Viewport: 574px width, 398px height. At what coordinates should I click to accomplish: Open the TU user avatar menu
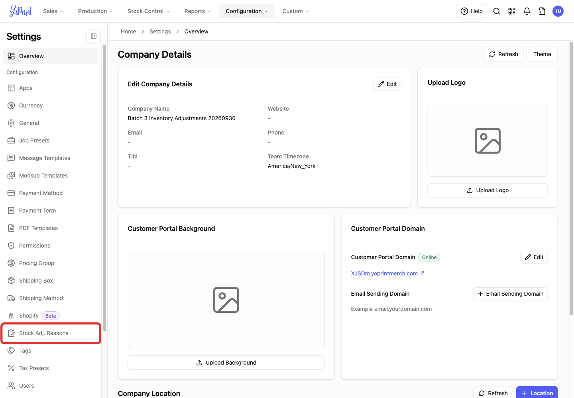click(x=558, y=11)
